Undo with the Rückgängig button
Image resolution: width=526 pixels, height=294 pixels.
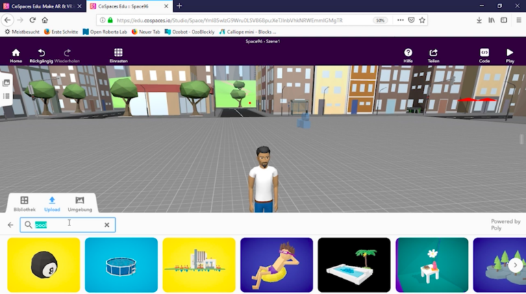(x=41, y=56)
